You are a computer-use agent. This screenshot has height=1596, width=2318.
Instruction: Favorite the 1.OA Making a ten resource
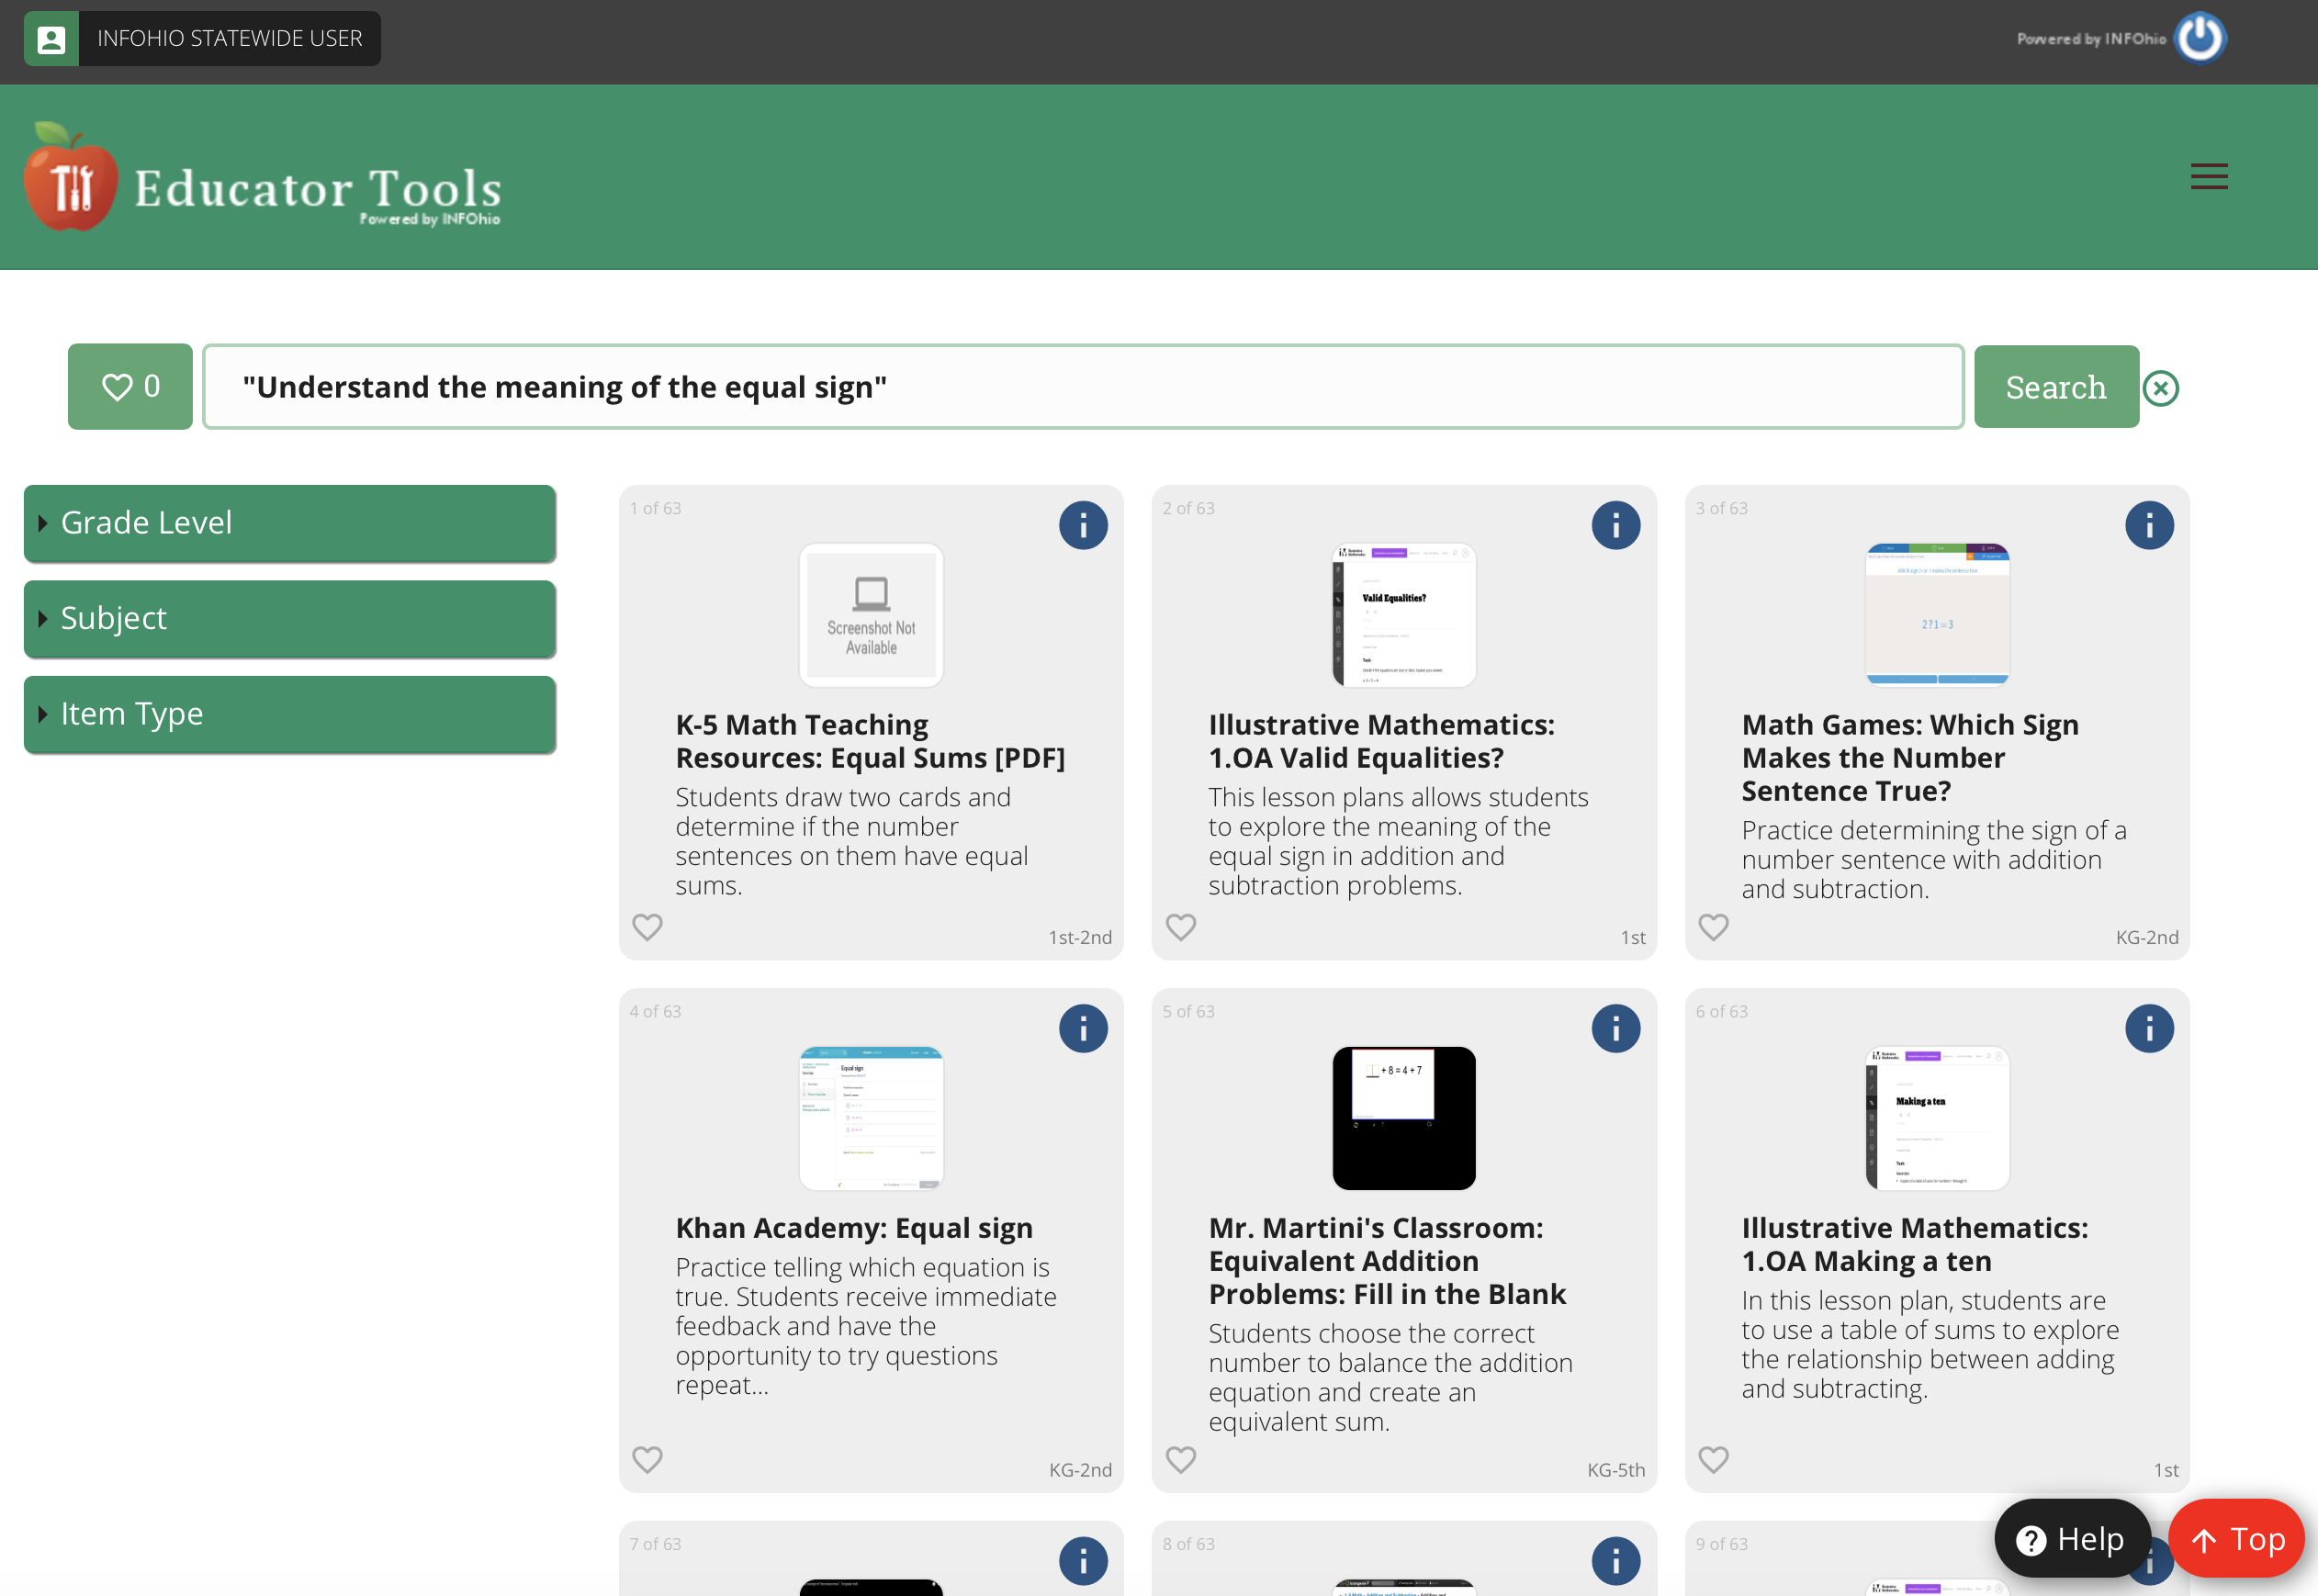pyautogui.click(x=1714, y=1460)
